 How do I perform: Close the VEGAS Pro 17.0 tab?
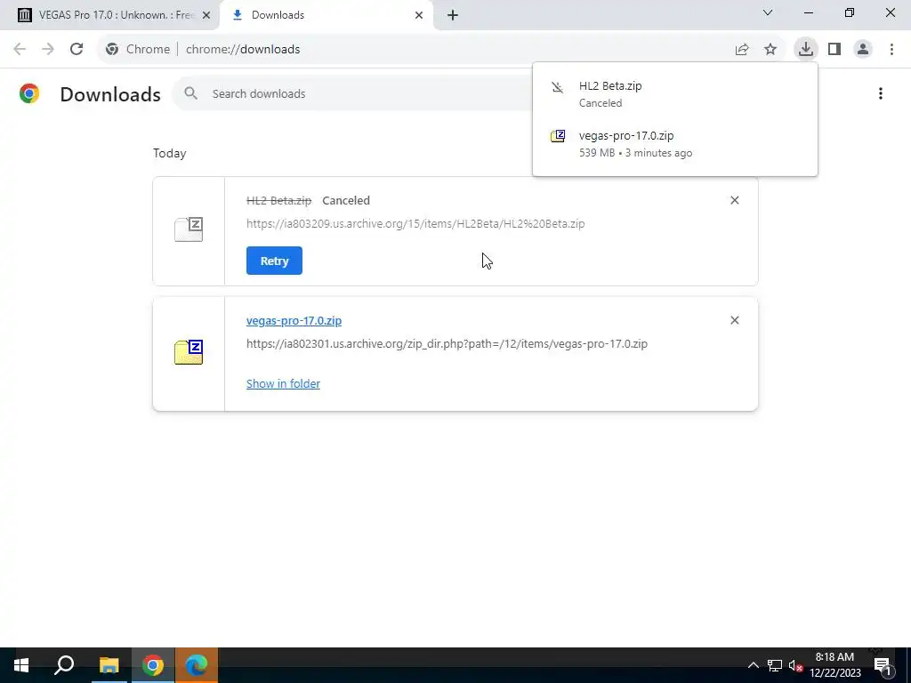pyautogui.click(x=206, y=15)
